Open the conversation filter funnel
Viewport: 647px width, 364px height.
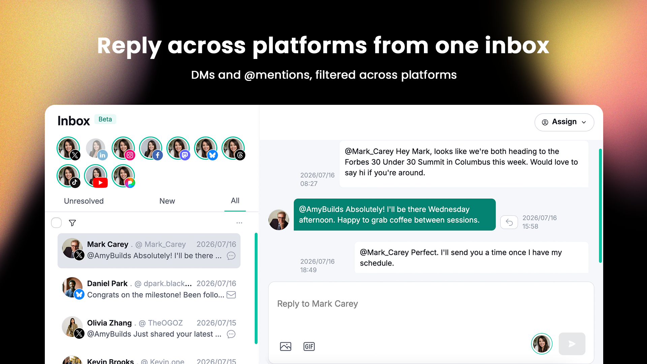click(72, 223)
